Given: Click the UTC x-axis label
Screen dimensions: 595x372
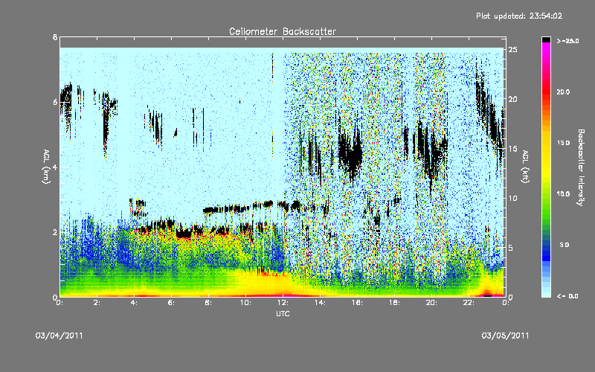Looking at the screenshot, I should 283,313.
